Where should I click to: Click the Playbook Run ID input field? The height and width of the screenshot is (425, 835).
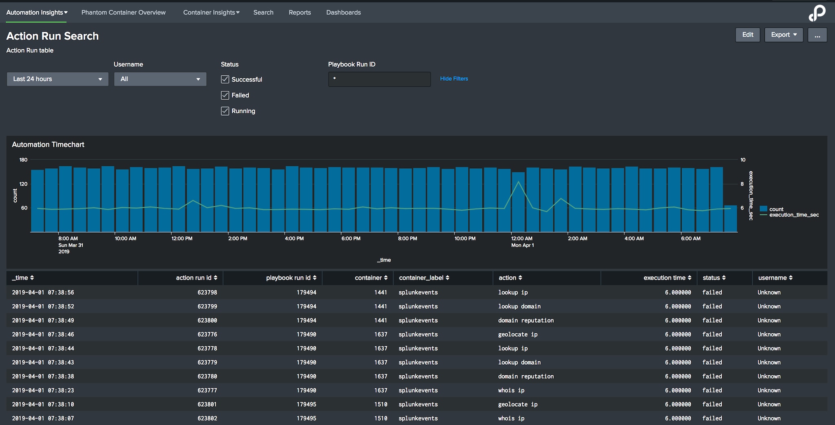(x=379, y=79)
